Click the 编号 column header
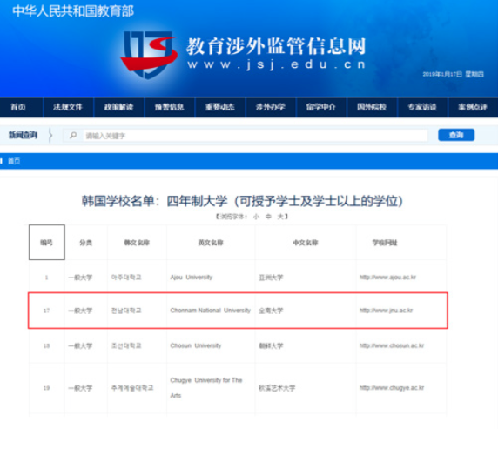This screenshot has height=462, width=498. (47, 243)
